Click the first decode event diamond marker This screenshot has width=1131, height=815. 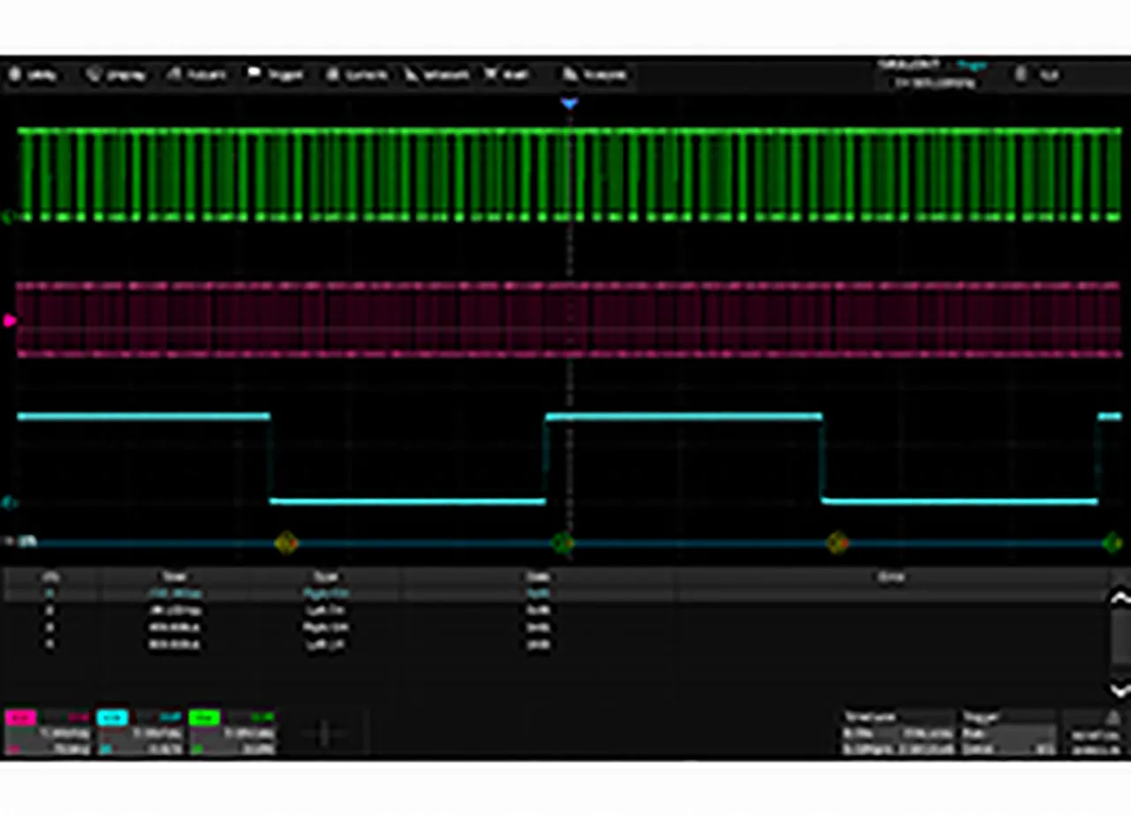pos(285,543)
